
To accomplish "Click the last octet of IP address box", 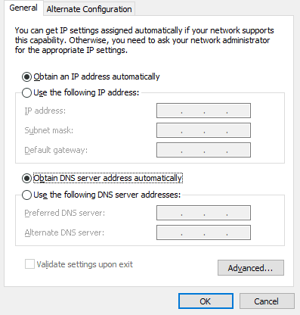I will (238, 111).
